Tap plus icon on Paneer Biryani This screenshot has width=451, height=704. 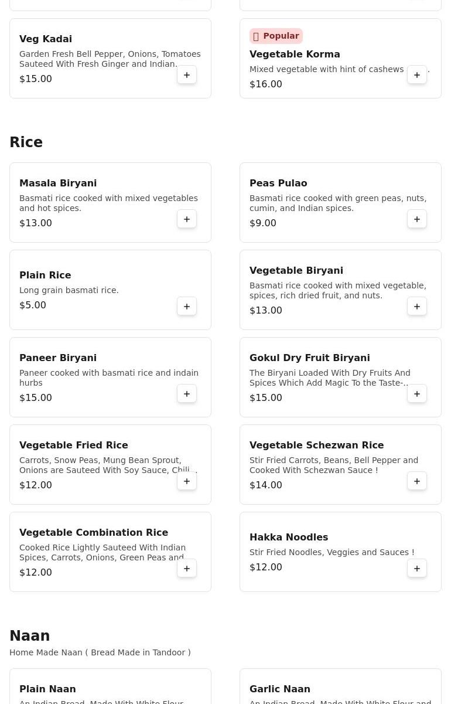(x=187, y=394)
